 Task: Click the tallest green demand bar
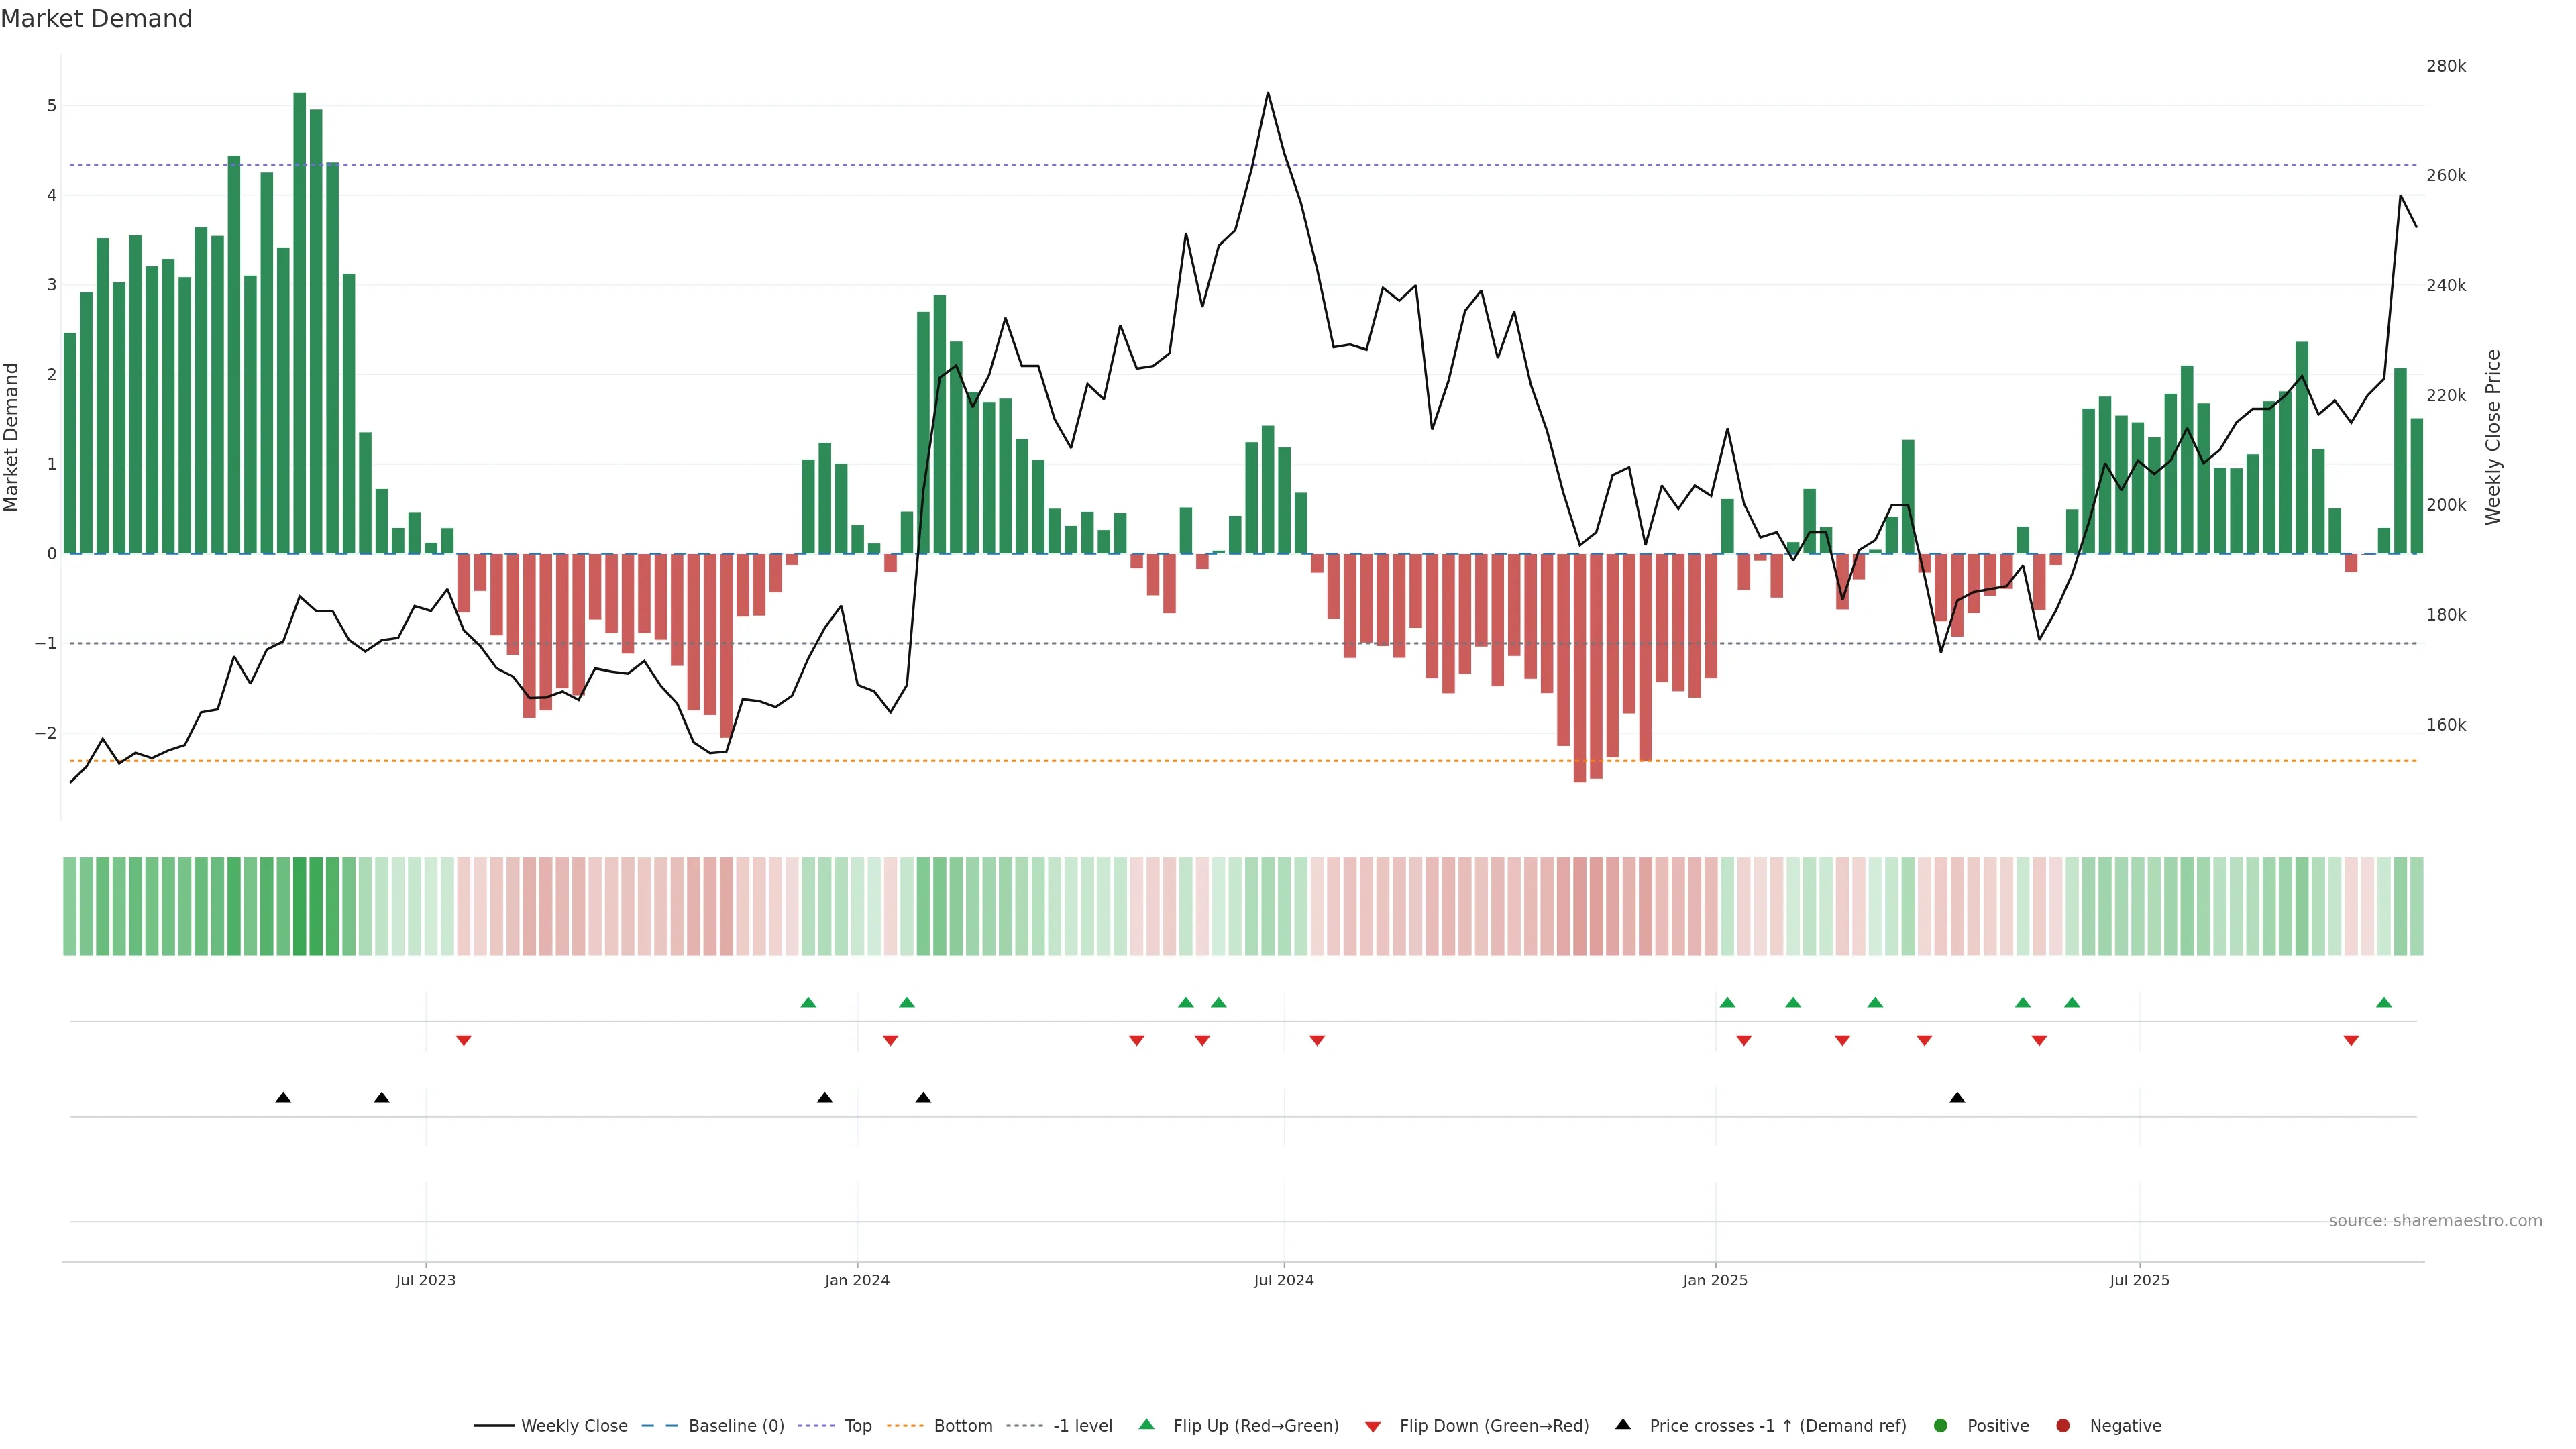[300, 320]
